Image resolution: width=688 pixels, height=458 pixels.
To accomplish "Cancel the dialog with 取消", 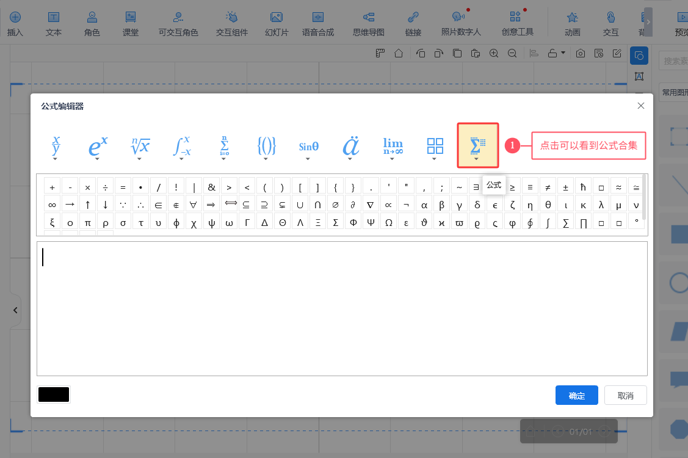I will coord(625,396).
